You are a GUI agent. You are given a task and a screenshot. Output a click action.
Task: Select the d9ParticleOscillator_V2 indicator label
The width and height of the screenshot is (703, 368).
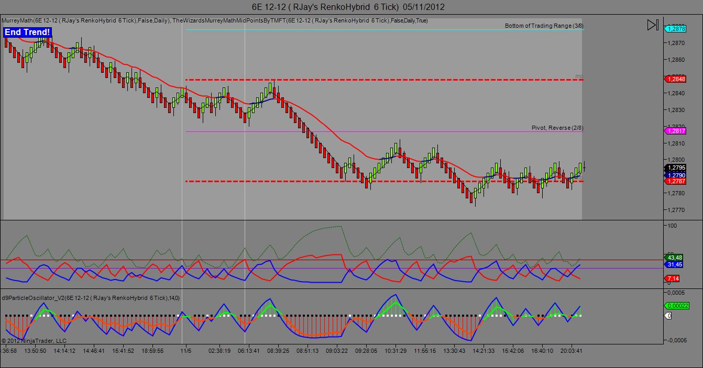click(x=91, y=298)
